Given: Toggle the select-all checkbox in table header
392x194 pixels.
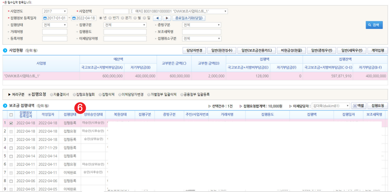Looking at the screenshot, I should pos(11,115).
